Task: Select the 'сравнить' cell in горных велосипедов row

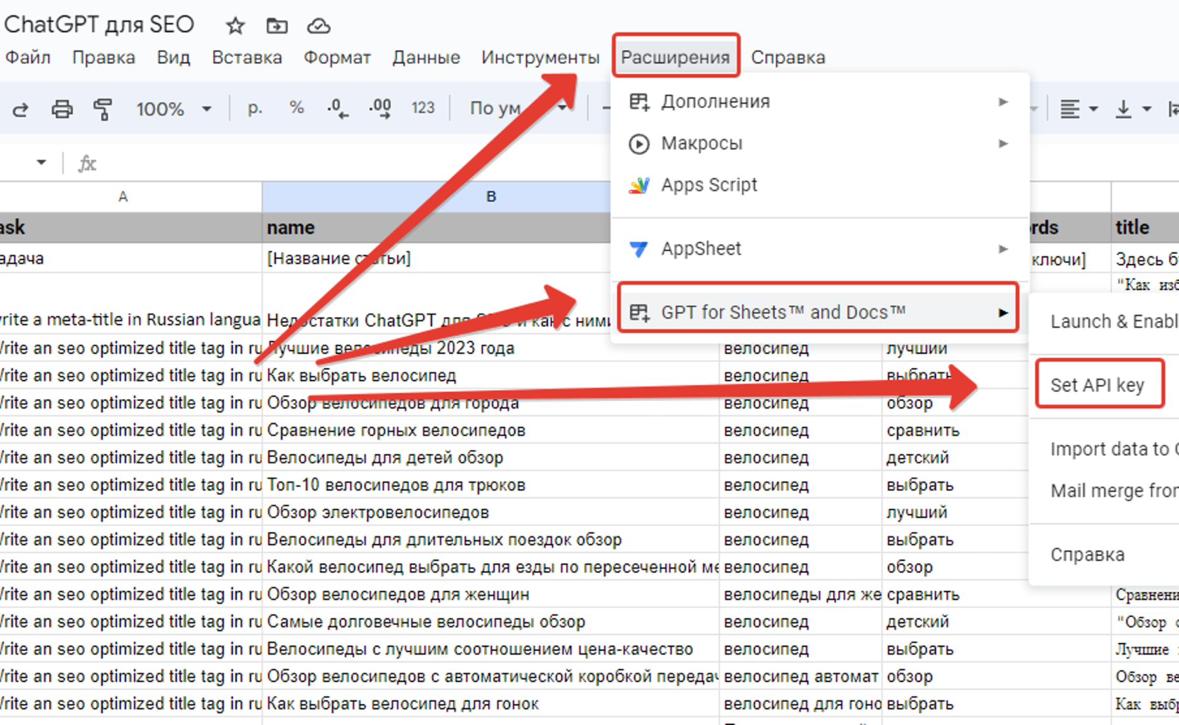Action: pyautogui.click(x=956, y=430)
